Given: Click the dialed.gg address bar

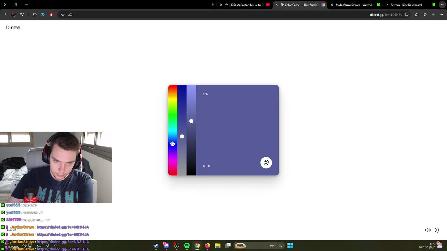Looking at the screenshot, I should [x=386, y=15].
